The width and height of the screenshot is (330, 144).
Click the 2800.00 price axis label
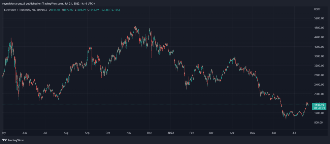[x=318, y=75]
